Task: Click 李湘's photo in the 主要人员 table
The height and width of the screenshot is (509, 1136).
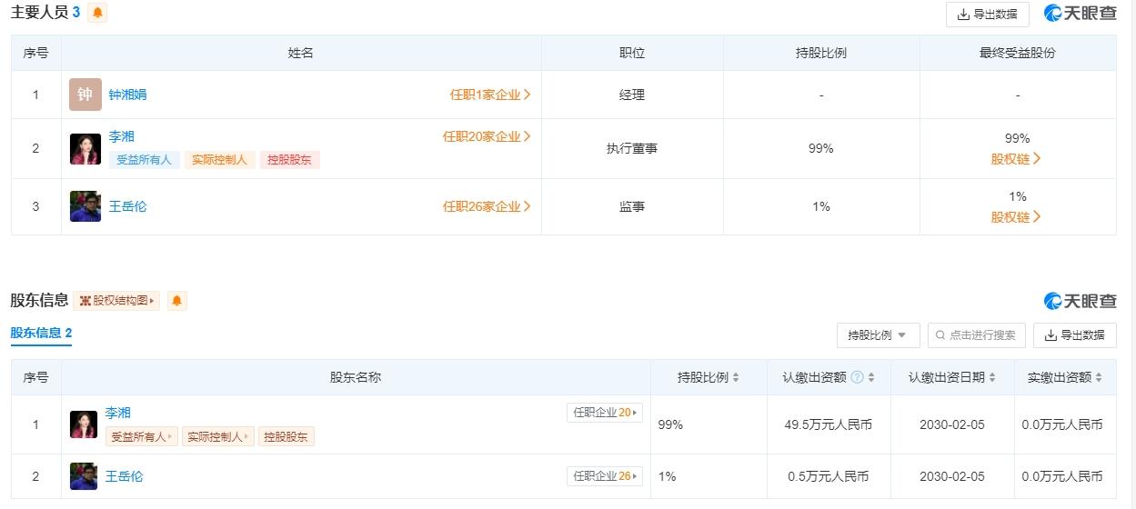Action: (85, 149)
